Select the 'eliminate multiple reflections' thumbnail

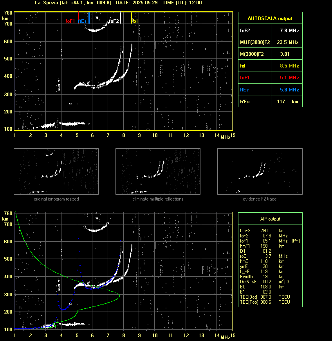click(158, 171)
